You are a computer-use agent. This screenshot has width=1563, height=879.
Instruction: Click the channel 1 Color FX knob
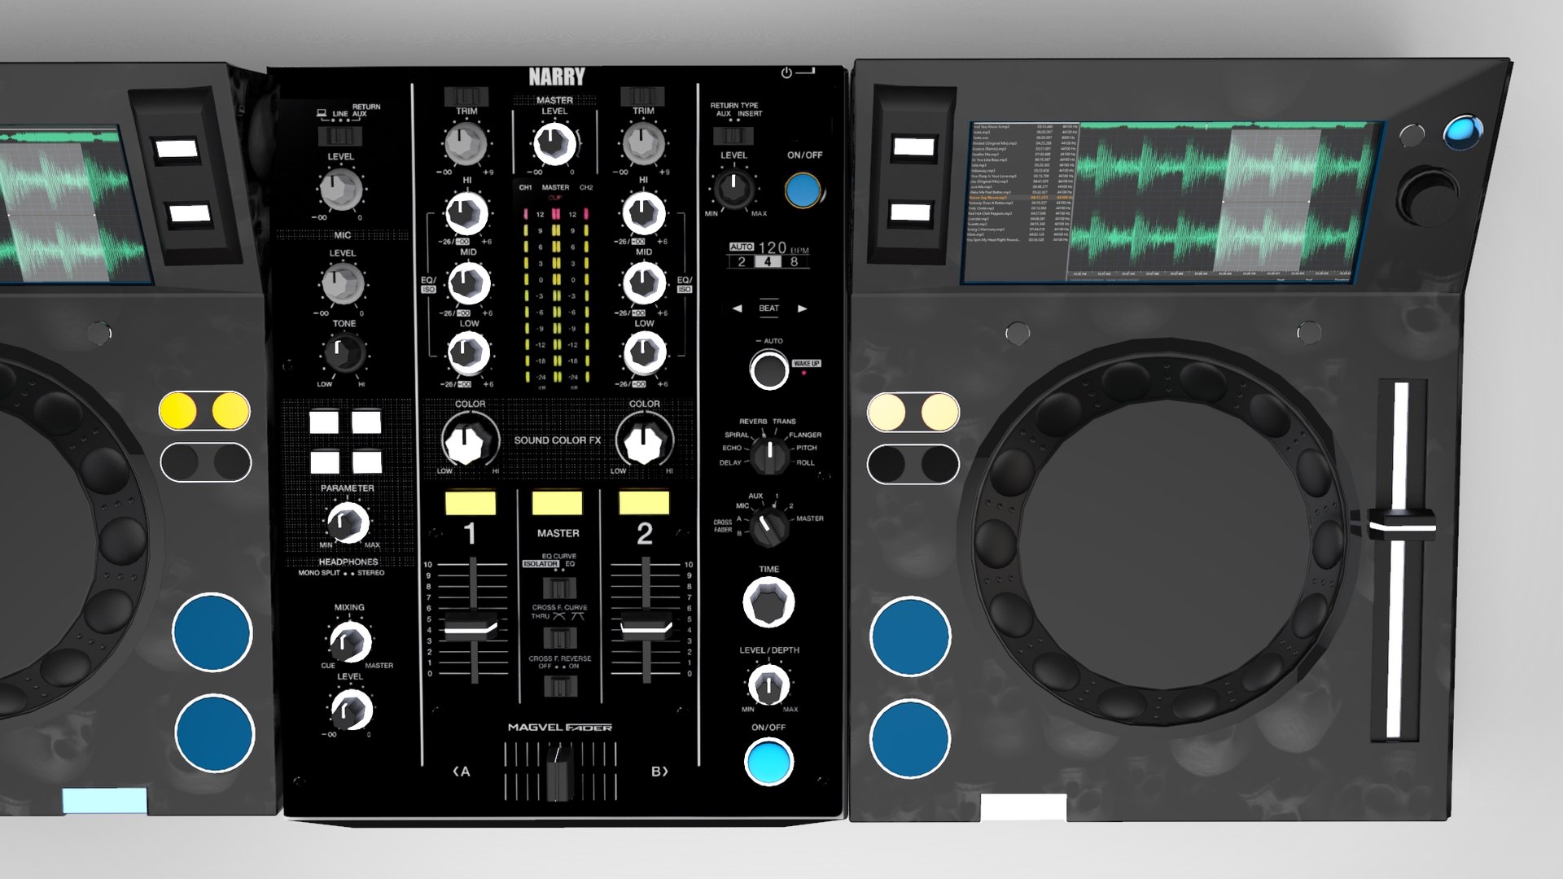(x=469, y=442)
